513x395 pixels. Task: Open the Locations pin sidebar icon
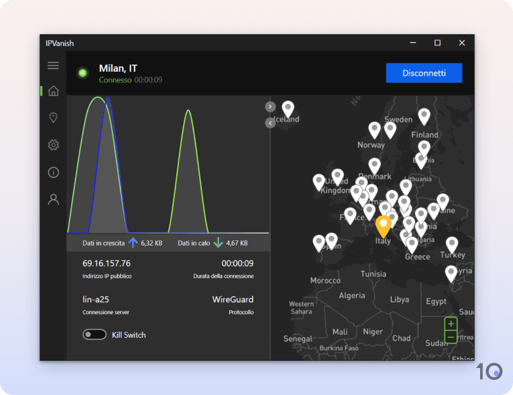click(x=53, y=118)
